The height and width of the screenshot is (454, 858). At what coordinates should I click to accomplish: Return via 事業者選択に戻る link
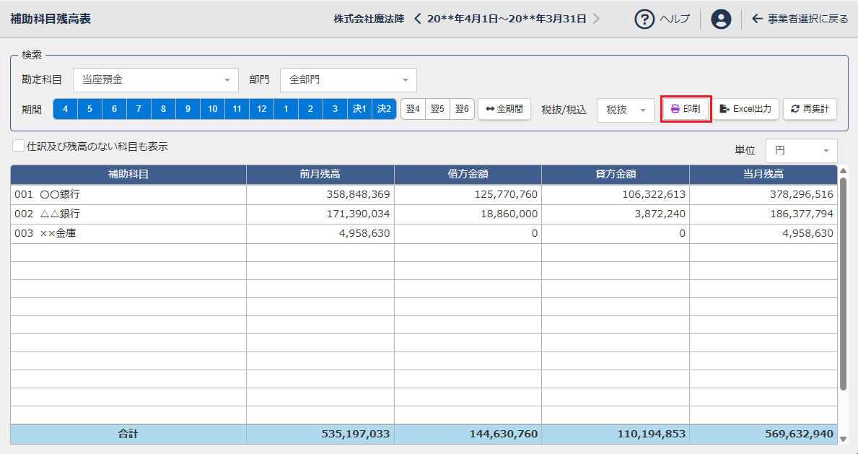[x=800, y=19]
